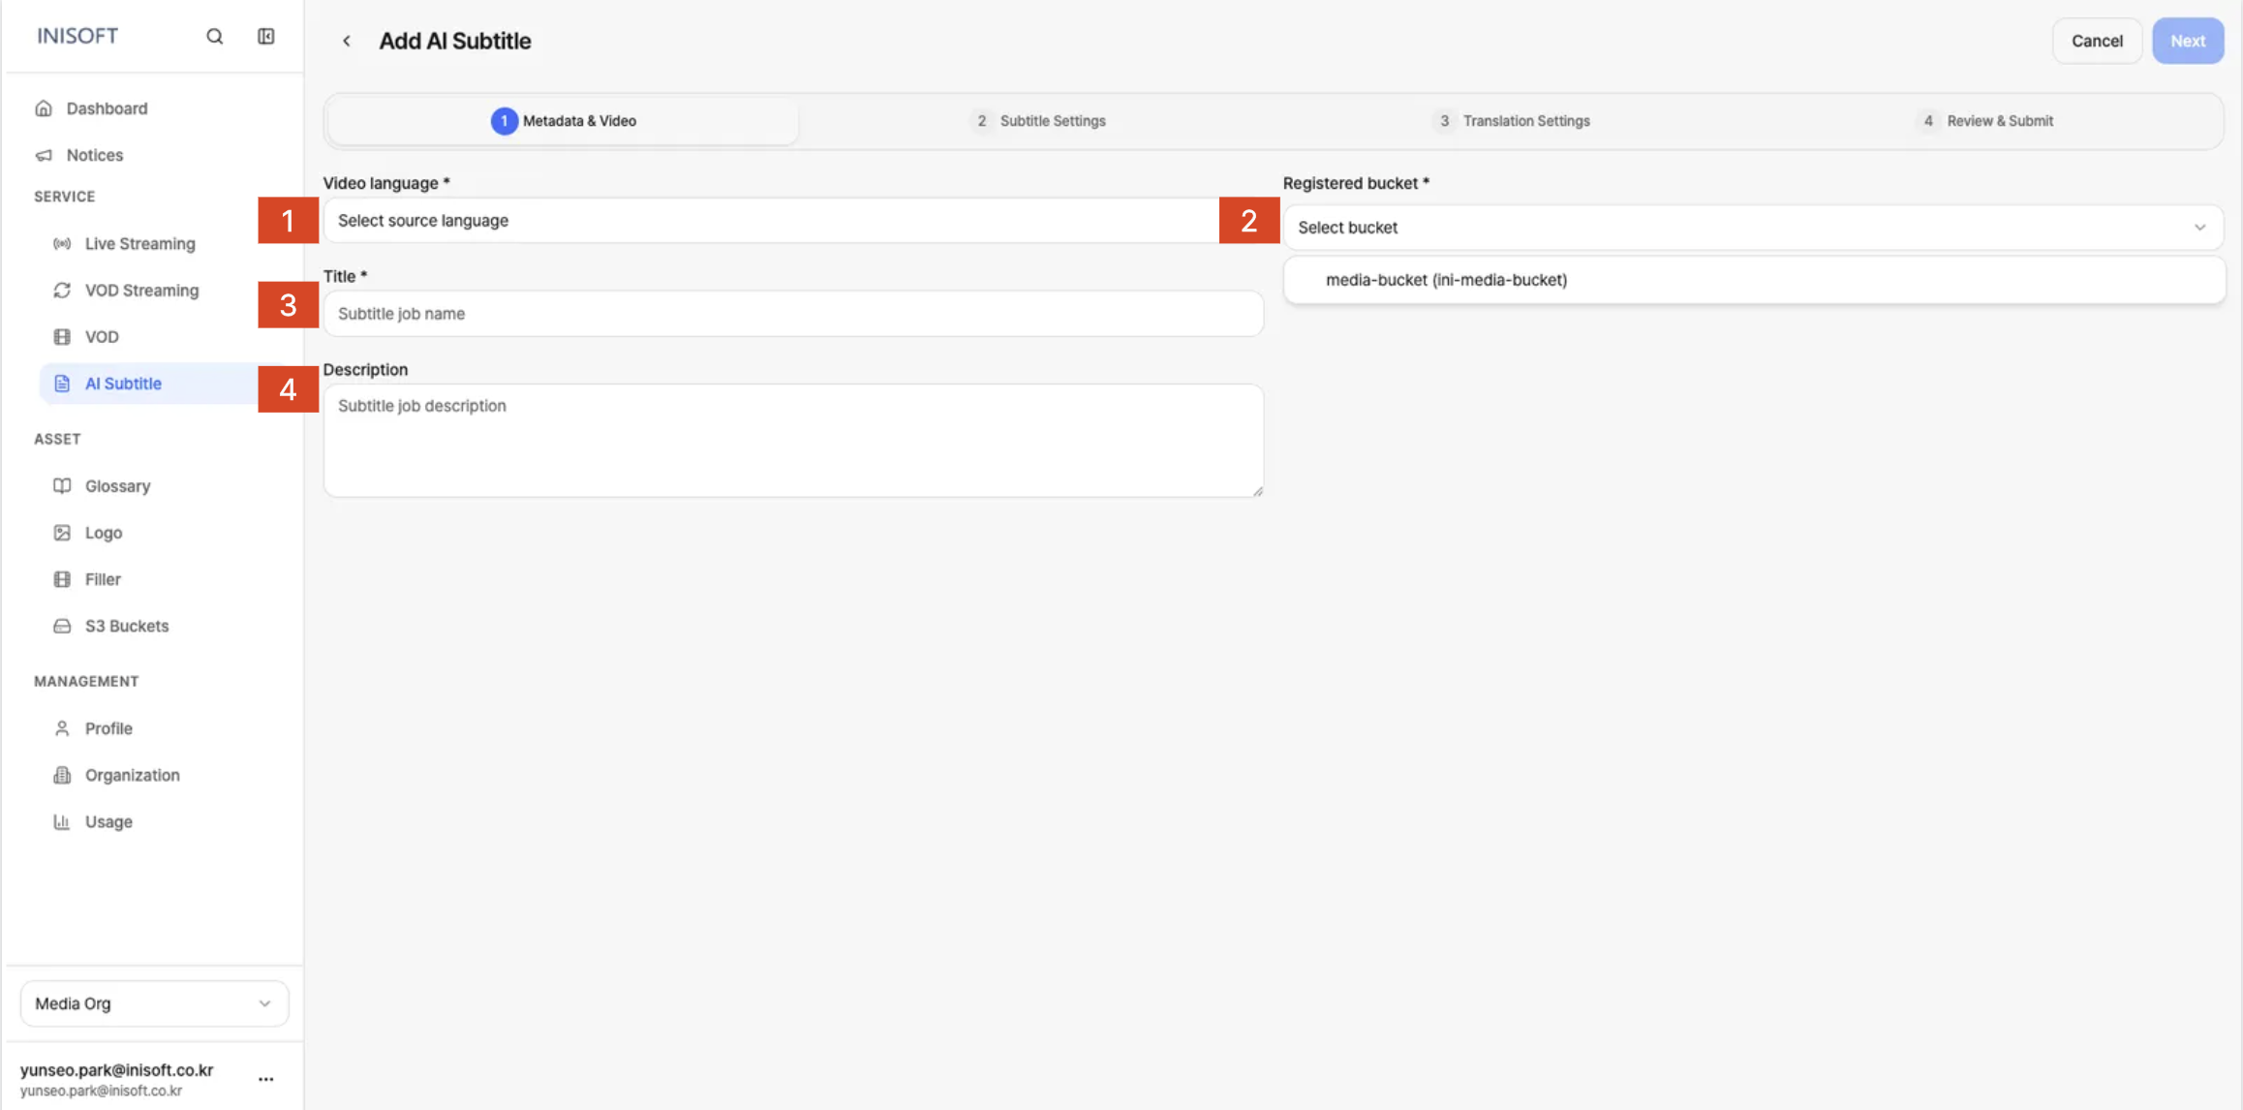Click the INISOFT logo

coord(77,36)
